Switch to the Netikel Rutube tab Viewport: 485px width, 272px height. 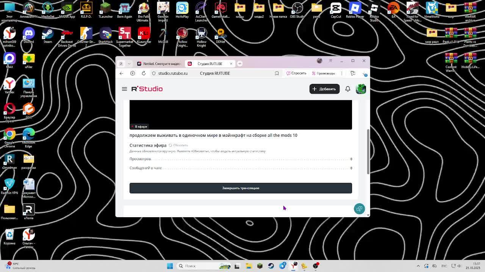pyautogui.click(x=158, y=63)
